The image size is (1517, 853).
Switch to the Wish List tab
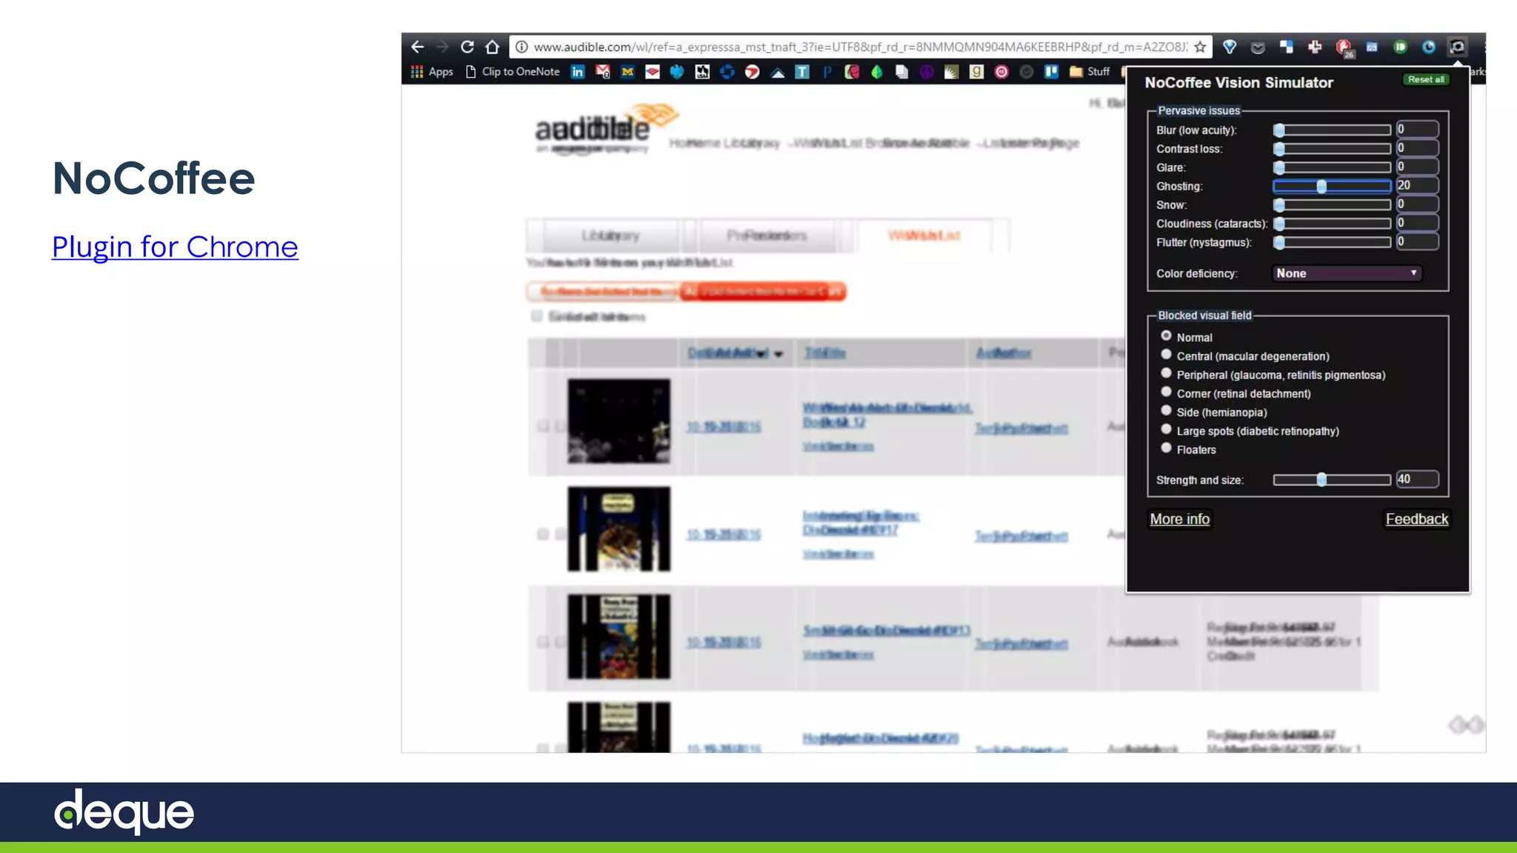[x=924, y=235]
